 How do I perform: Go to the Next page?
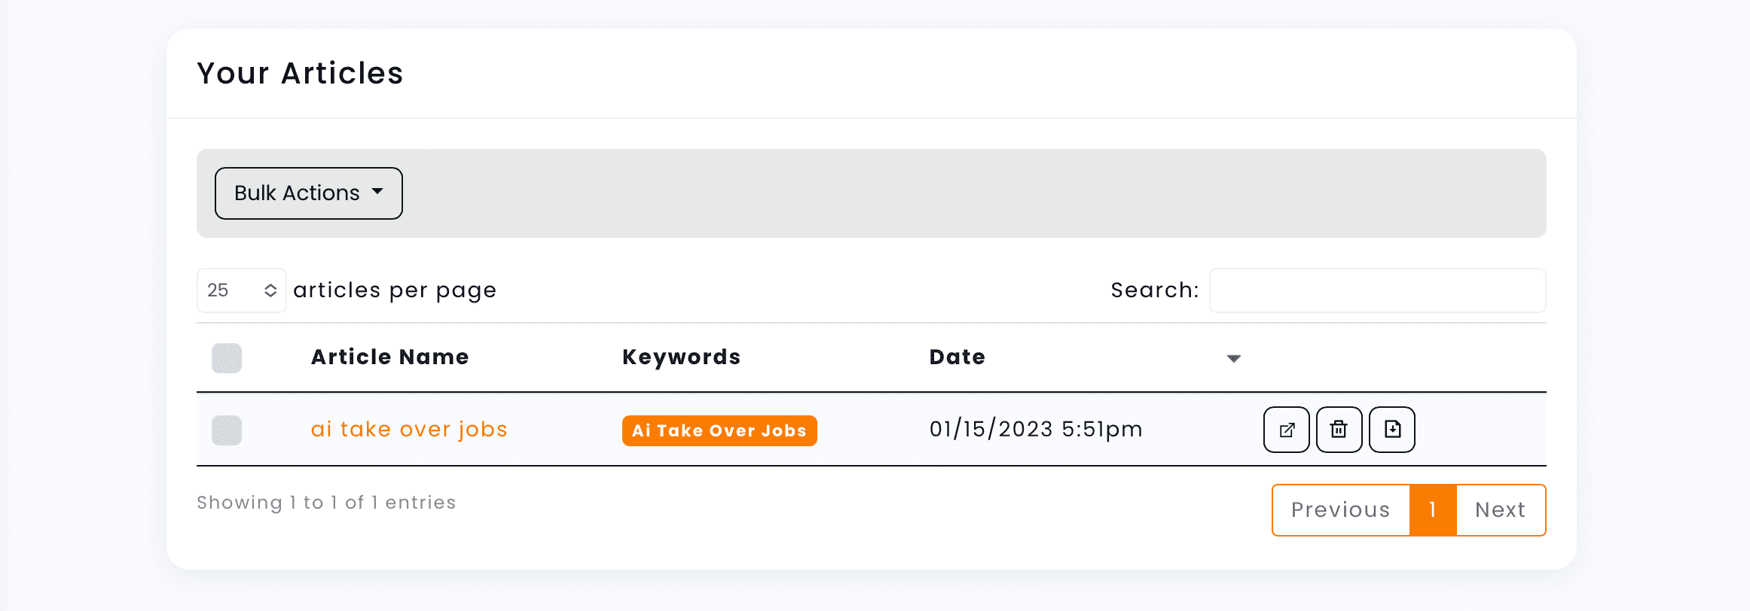point(1500,509)
